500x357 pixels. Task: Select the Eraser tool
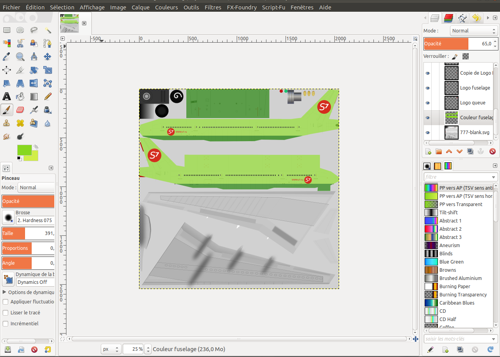click(20, 110)
